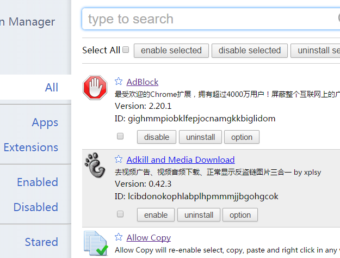Uninstall Adkill and Media Download
This screenshot has width=340, height=258.
199,215
